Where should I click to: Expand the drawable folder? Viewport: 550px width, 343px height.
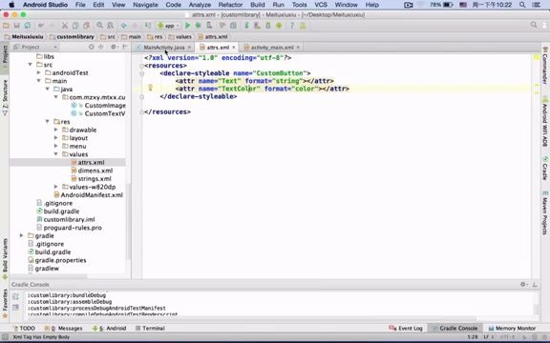click(x=55, y=130)
